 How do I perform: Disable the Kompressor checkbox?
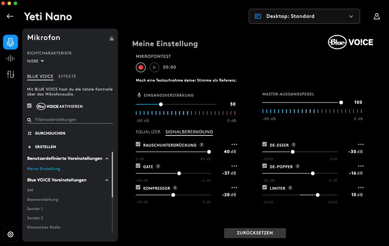pos(138,187)
